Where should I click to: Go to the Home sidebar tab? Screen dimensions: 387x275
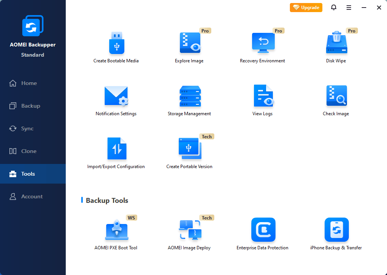coord(33,83)
